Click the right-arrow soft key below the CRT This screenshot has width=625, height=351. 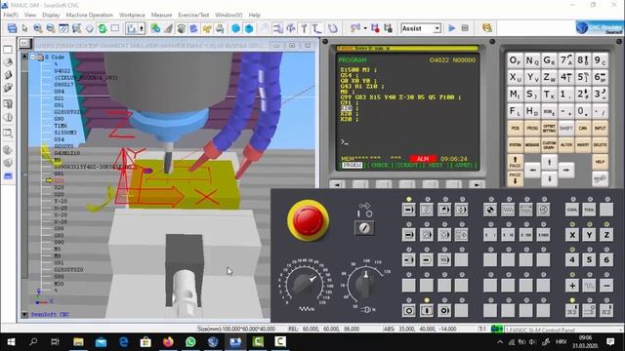[x=477, y=184]
